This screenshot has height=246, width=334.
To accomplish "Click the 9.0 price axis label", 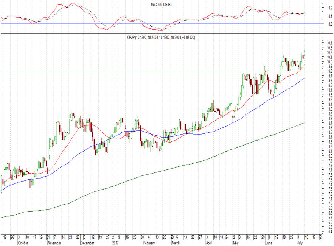I will pyautogui.click(x=330, y=109).
